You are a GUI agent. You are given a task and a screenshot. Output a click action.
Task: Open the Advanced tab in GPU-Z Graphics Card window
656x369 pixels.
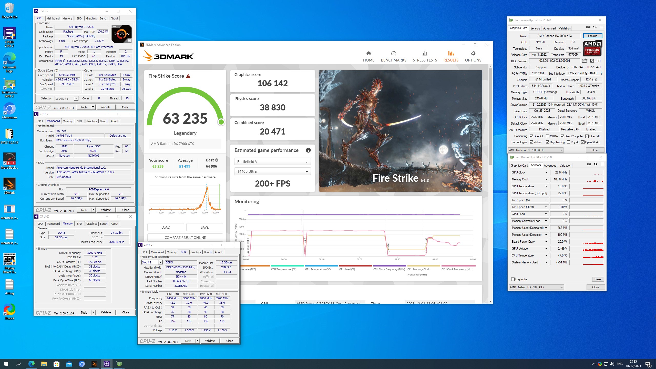(549, 28)
